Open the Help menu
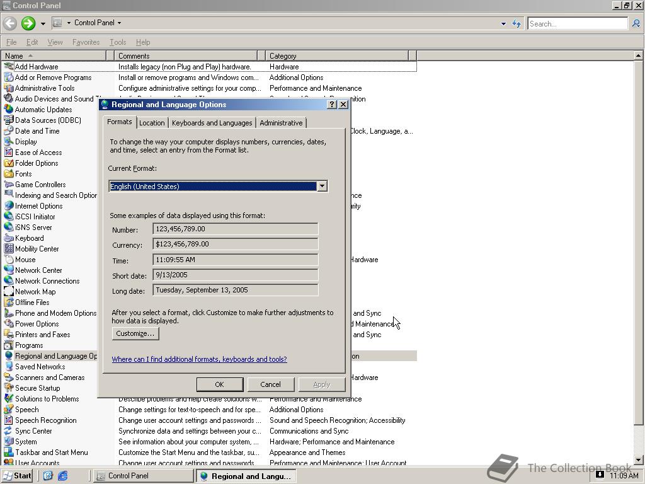 (x=143, y=42)
